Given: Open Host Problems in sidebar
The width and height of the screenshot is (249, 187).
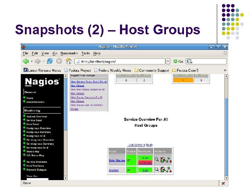Looking at the screenshot, I should pos(35,166).
